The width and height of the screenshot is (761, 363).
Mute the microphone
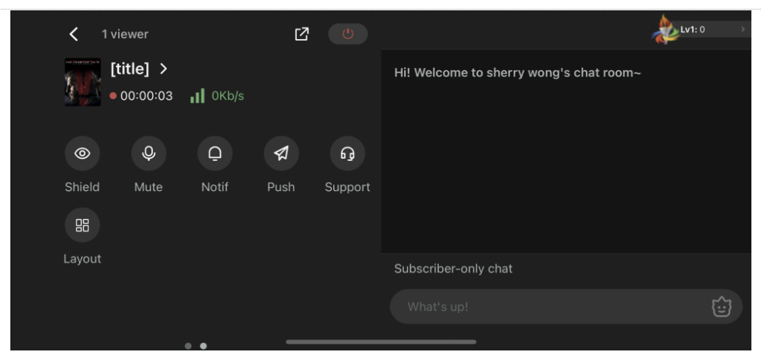click(149, 153)
